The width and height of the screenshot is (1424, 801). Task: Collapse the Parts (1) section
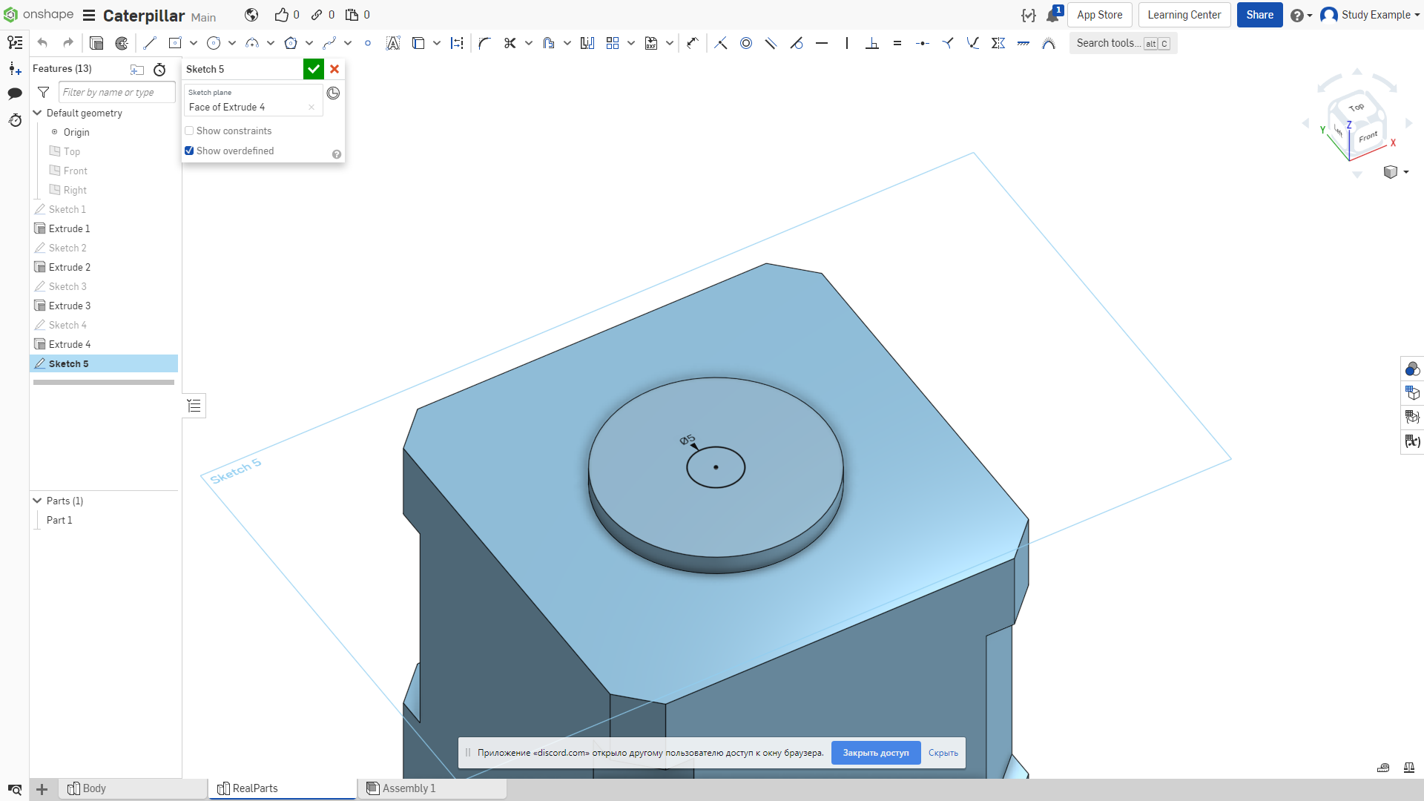37,501
